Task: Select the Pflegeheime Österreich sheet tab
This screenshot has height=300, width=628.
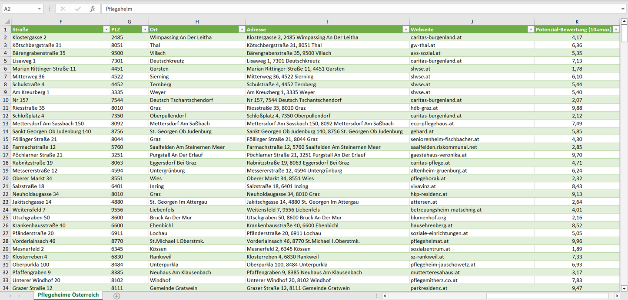Action: click(67, 294)
